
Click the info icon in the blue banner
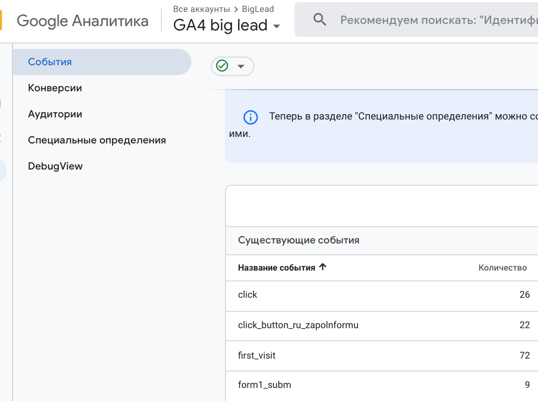[x=251, y=117]
